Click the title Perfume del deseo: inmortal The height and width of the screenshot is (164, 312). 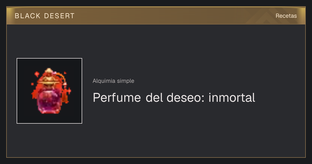coord(174,98)
